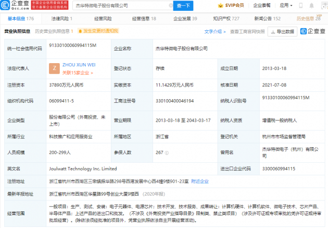Image resolution: width=328 pixels, height=228 pixels.
Task: Open the notification bell icon
Action: (311, 6)
